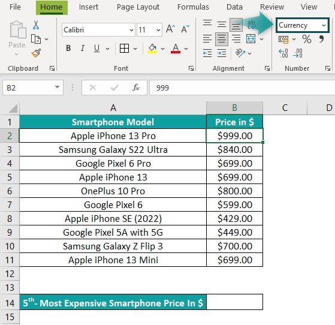The width and height of the screenshot is (335, 325).
Task: Click the Decrease Indent icon
Action: pos(207,53)
